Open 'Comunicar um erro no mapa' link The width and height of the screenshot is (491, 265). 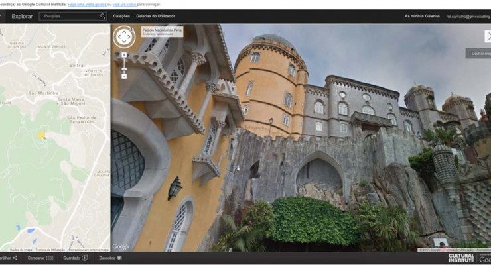[89, 250]
